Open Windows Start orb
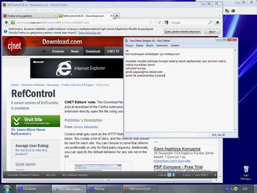The image size is (257, 193). 6,189
